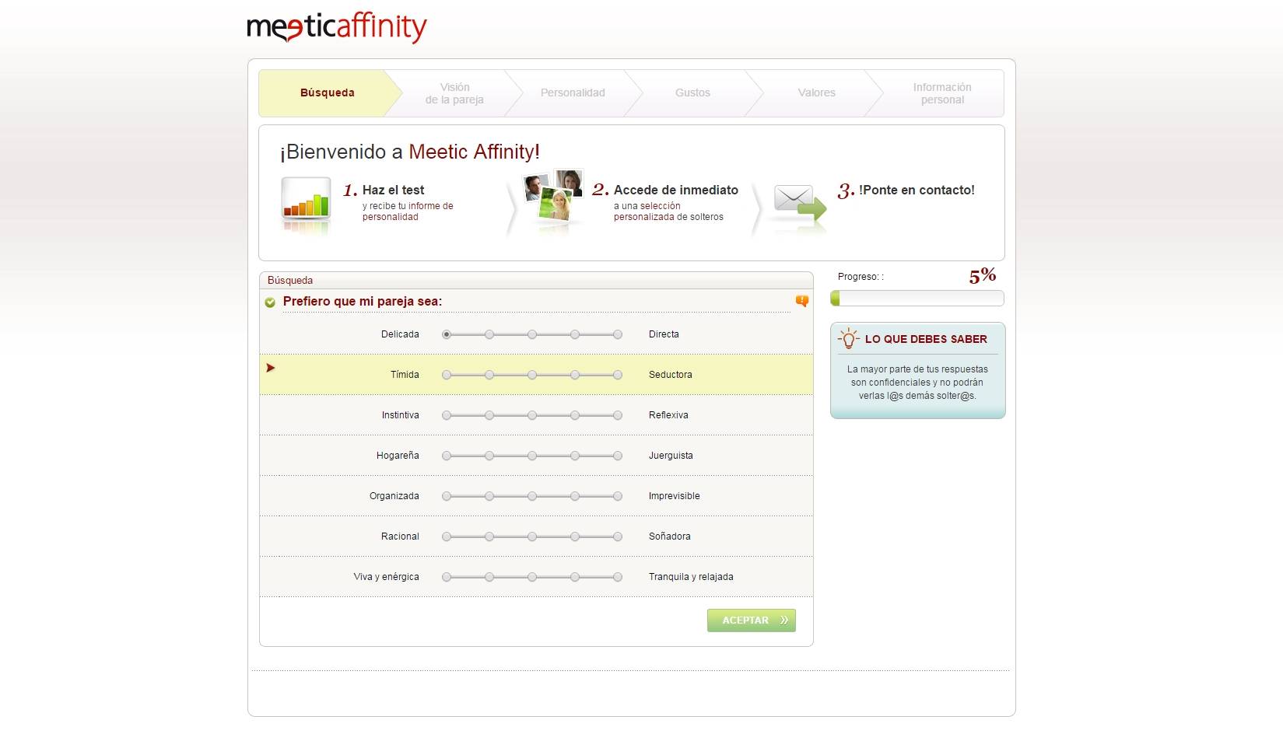Pick middle option on Tímida–Seductora scale
This screenshot has width=1283, height=734.
point(532,375)
